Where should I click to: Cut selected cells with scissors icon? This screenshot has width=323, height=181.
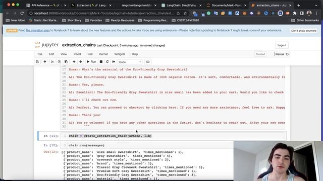tap(52, 62)
